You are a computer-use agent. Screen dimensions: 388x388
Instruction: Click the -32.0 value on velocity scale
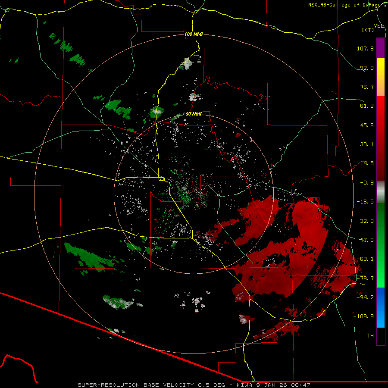(365, 221)
